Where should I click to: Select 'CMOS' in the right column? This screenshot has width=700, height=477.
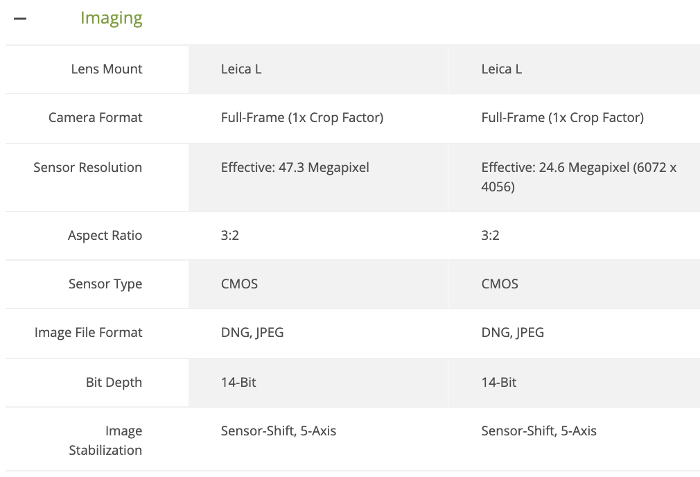(x=500, y=284)
